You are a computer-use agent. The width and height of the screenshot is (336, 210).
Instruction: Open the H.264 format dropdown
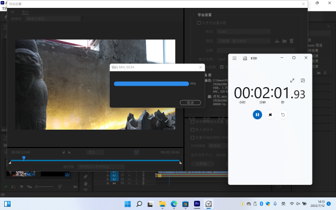pyautogui.click(x=244, y=31)
